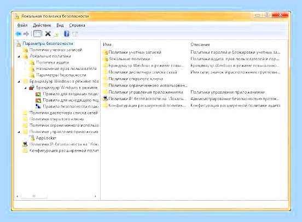
Task: Click the Политики IP-безопасности icon in right list
Action: point(105,99)
